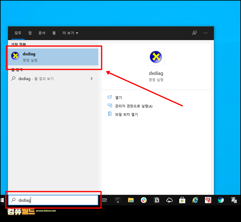Open the teal globe browser on the taskbar
This screenshot has height=222, width=241.
(x=221, y=200)
